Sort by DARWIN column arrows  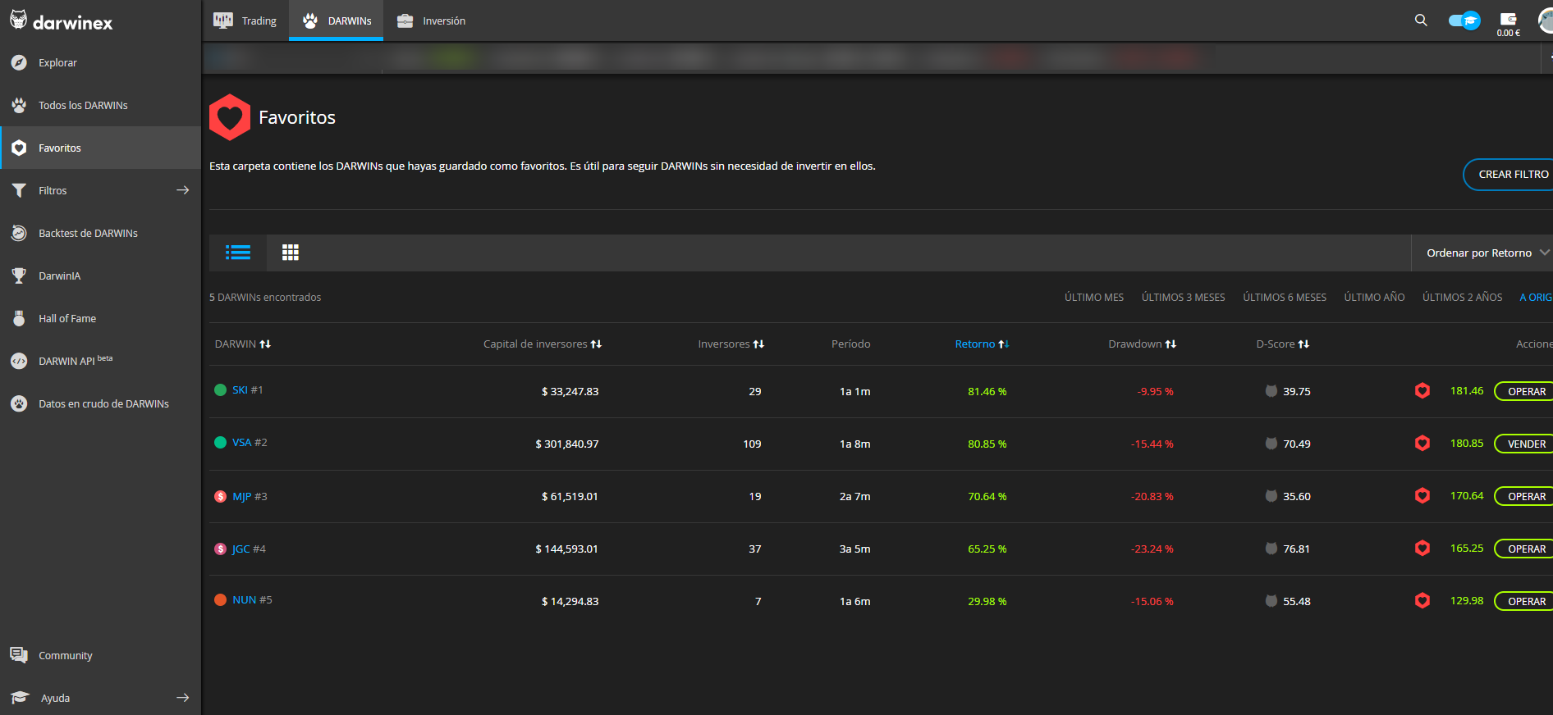265,344
